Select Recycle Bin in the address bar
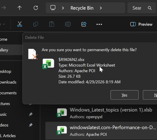The image size is (157, 140). point(82,8)
